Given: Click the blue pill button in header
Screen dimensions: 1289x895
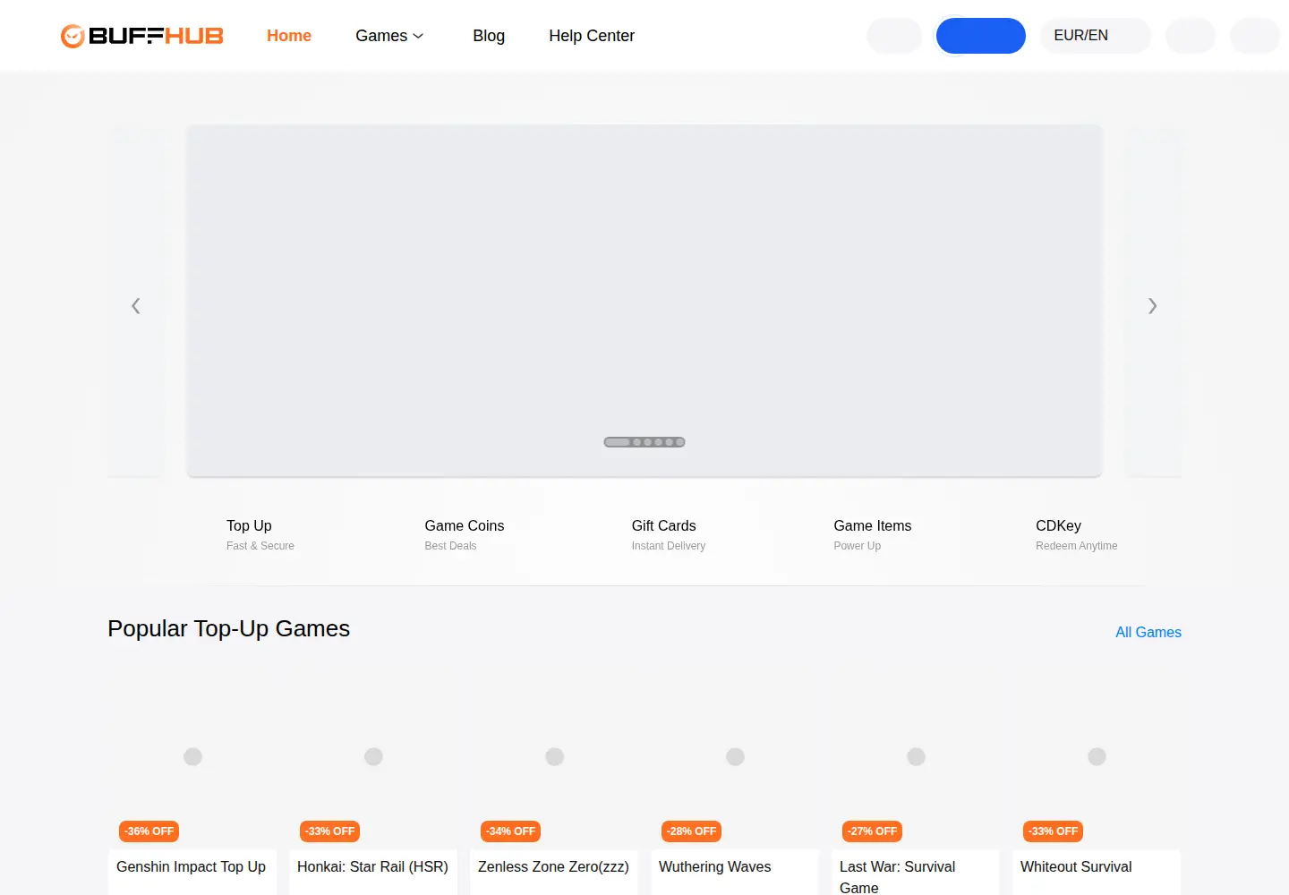Looking at the screenshot, I should (981, 36).
